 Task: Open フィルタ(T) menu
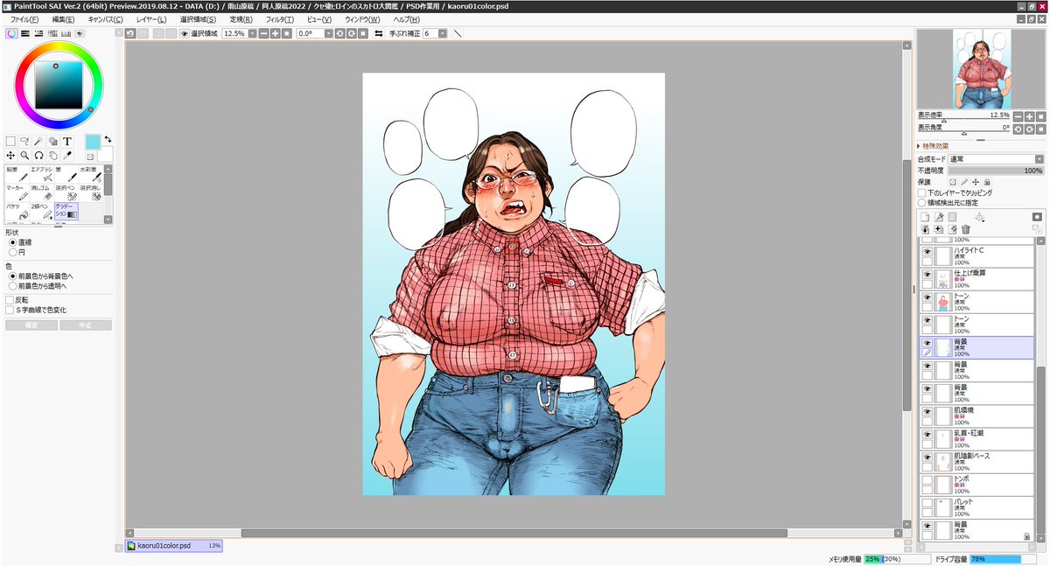click(279, 19)
